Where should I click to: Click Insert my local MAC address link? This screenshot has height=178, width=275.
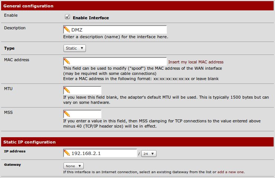pyautogui.click(x=196, y=62)
